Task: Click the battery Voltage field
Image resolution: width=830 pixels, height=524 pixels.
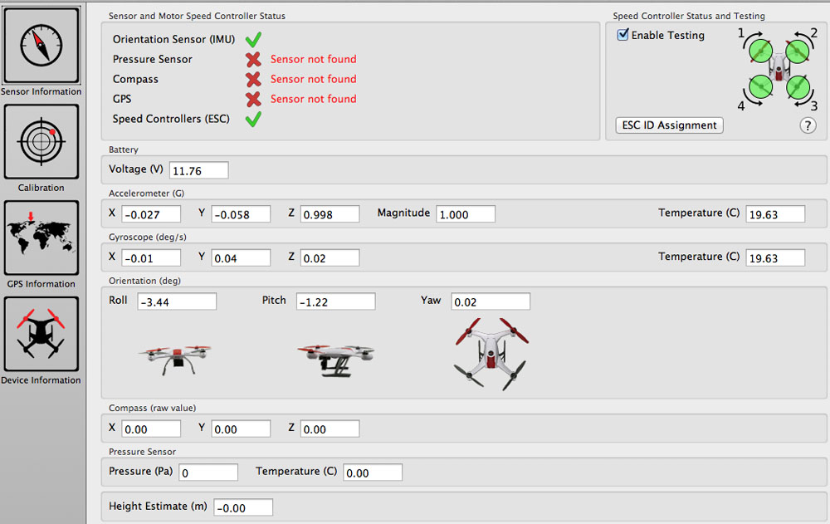Action: [199, 170]
